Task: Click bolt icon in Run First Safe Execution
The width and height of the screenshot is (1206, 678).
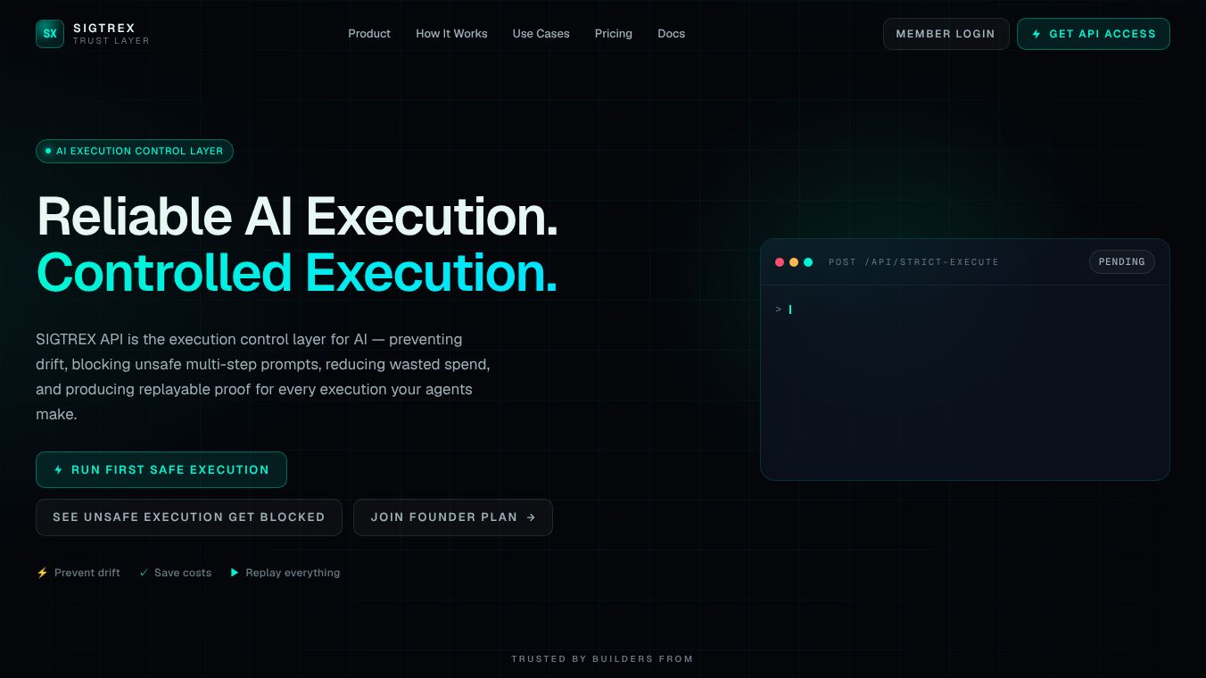Action: tap(59, 469)
